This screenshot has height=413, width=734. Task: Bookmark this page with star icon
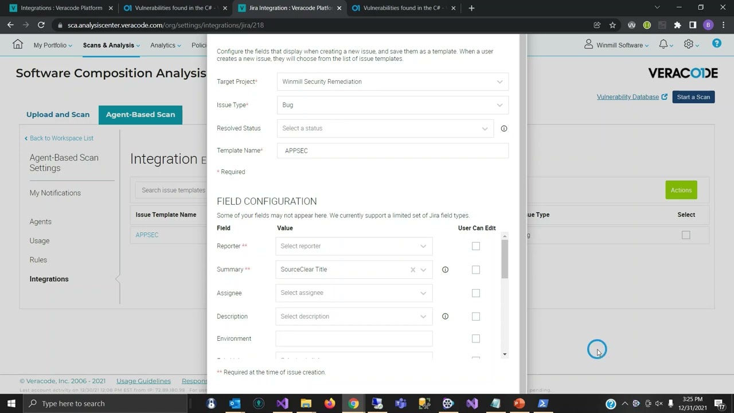click(612, 25)
